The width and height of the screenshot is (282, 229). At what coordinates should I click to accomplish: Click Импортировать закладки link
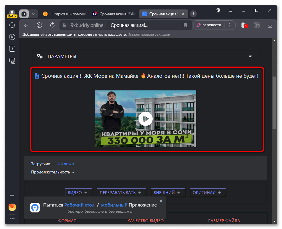pyautogui.click(x=149, y=35)
